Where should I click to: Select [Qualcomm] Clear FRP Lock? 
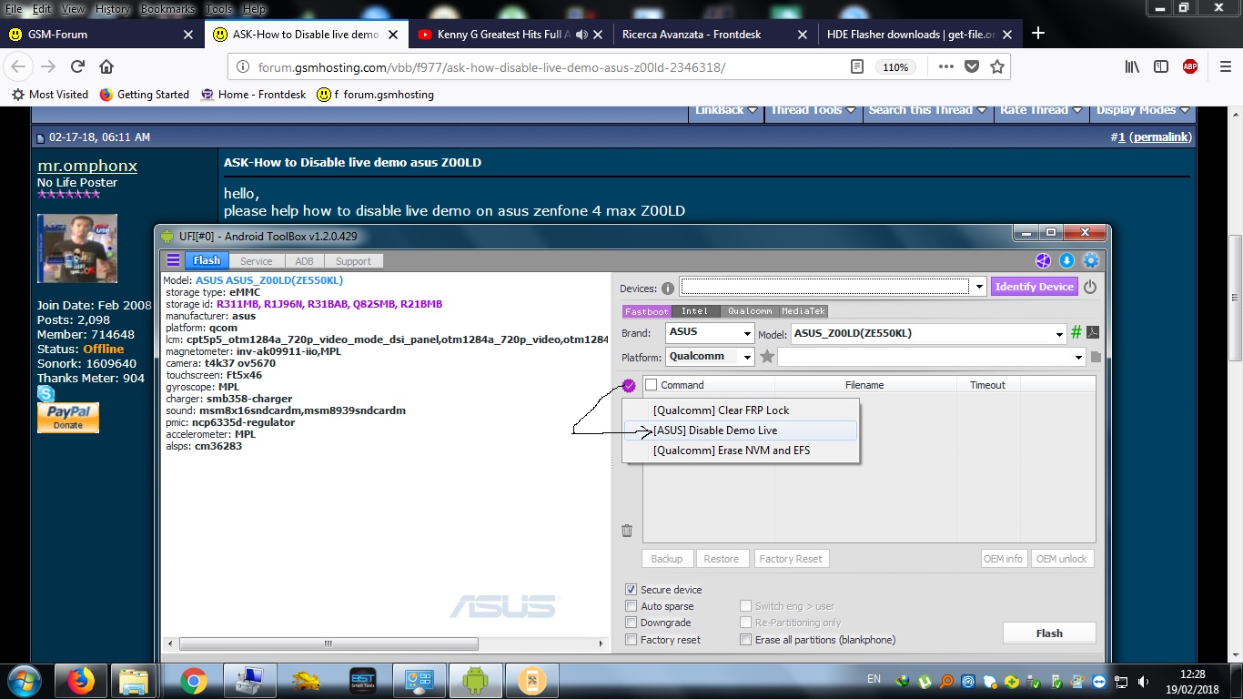[x=741, y=410]
